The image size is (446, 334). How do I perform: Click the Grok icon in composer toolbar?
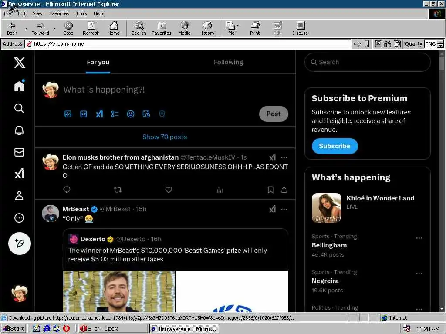click(x=99, y=114)
